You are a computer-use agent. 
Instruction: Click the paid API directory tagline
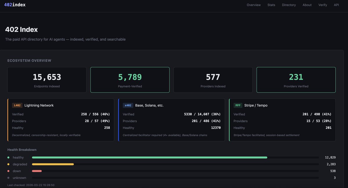click(x=65, y=39)
